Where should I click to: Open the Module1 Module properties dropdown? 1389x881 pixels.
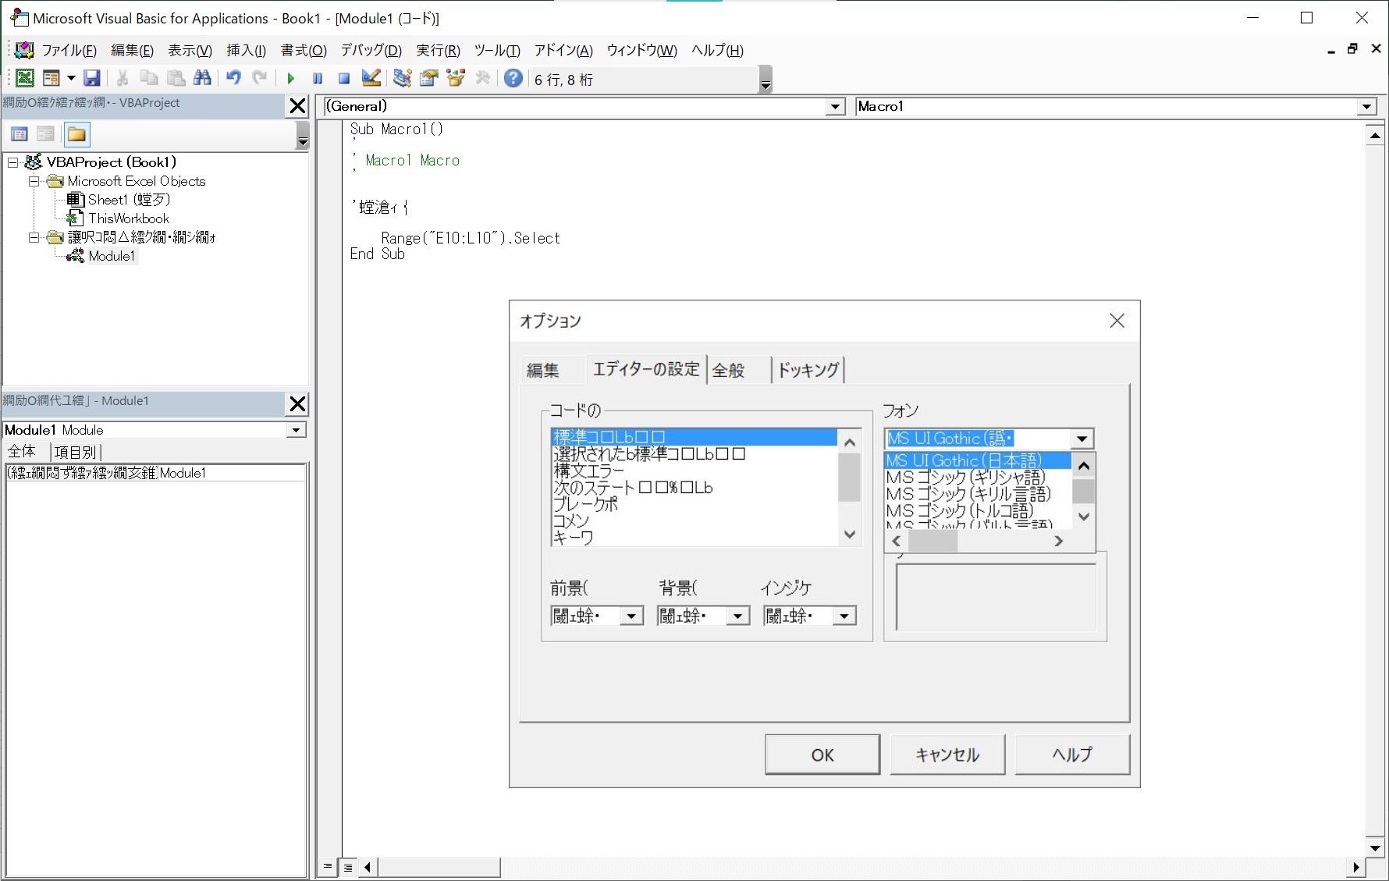click(x=296, y=430)
